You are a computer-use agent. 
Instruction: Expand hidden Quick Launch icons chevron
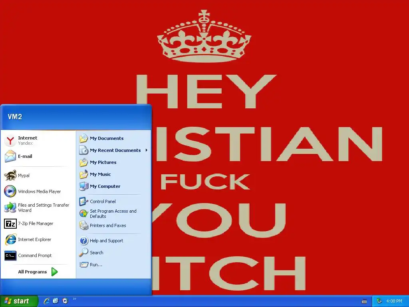click(75, 299)
